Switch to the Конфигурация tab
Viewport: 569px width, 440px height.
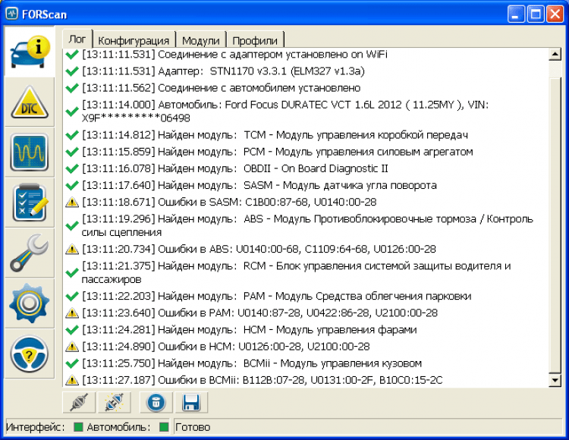pos(134,40)
